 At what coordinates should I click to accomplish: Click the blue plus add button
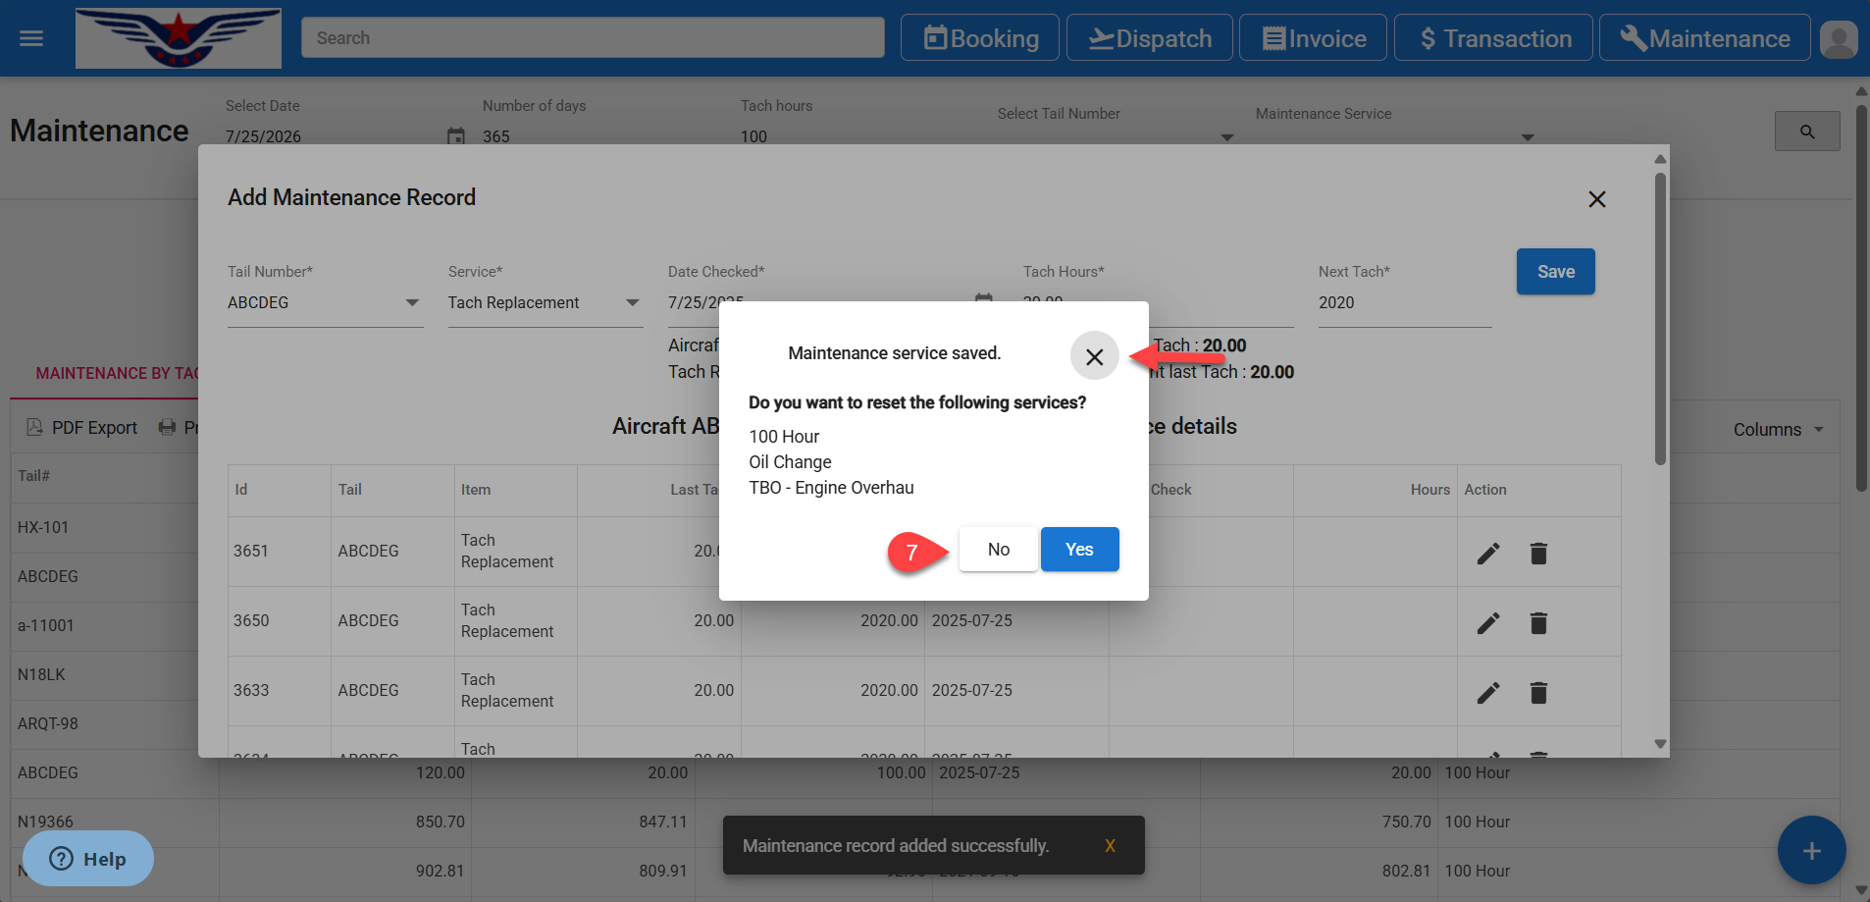click(1810, 850)
